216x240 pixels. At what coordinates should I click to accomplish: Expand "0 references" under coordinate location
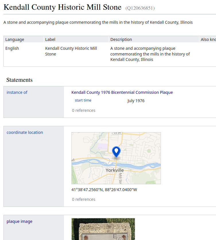pos(83,199)
